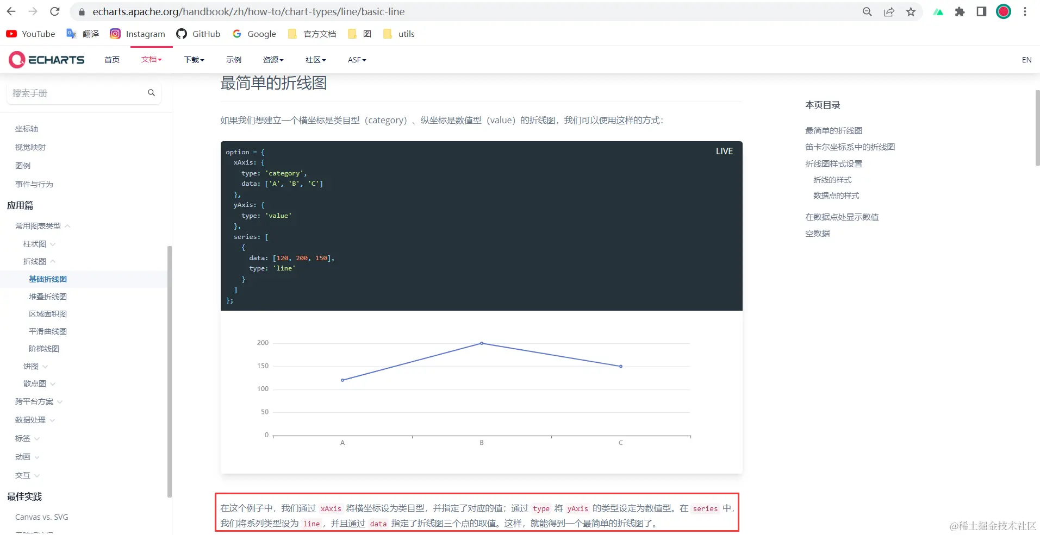
Task: Expand the 标签 section
Action: 27,438
